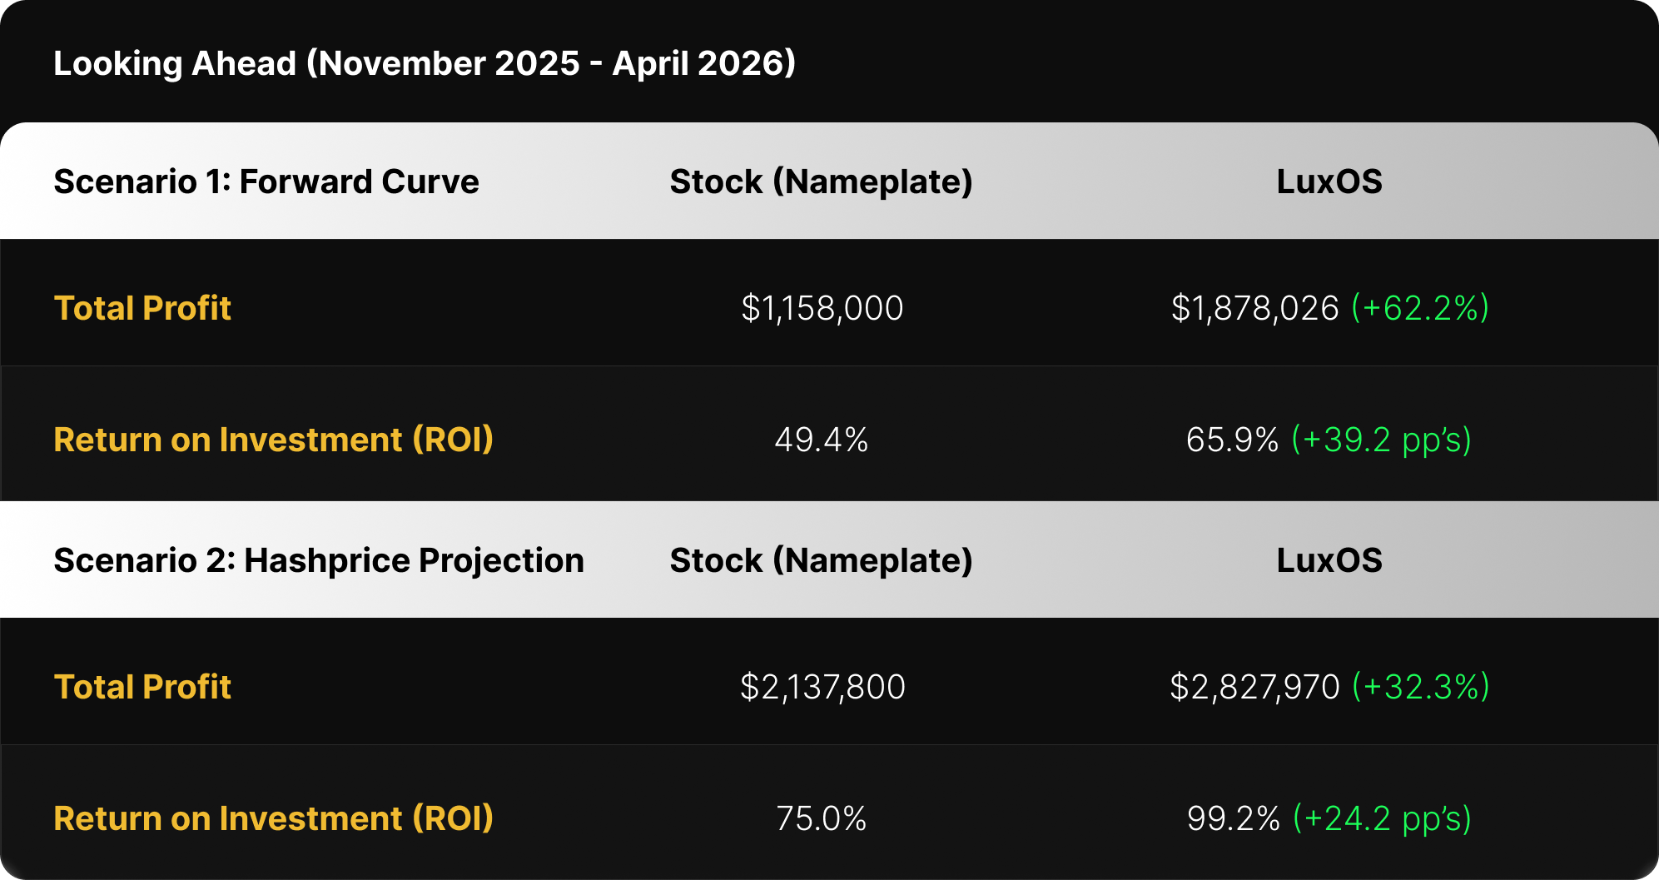Click the $1,158,000 stock profit value
Screen dimensions: 1659x880
pos(822,308)
